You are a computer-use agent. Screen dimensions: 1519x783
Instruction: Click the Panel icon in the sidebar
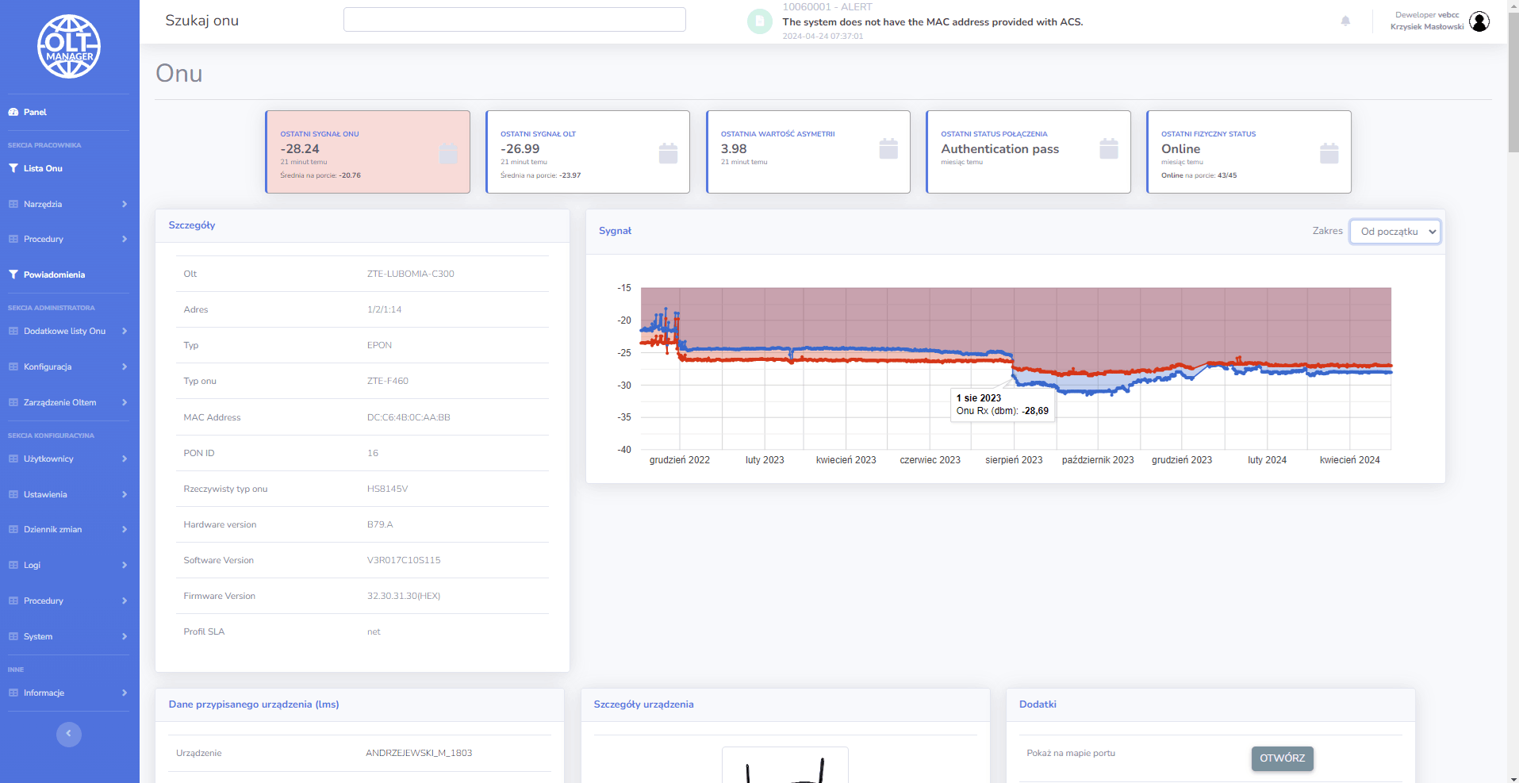point(13,112)
